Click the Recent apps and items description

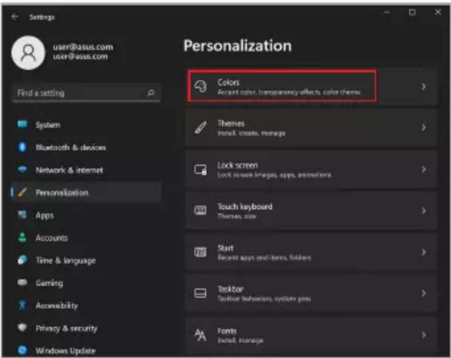(264, 258)
